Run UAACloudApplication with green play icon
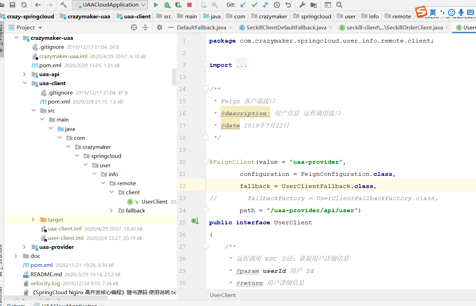This screenshot has height=306, width=476. click(156, 5)
